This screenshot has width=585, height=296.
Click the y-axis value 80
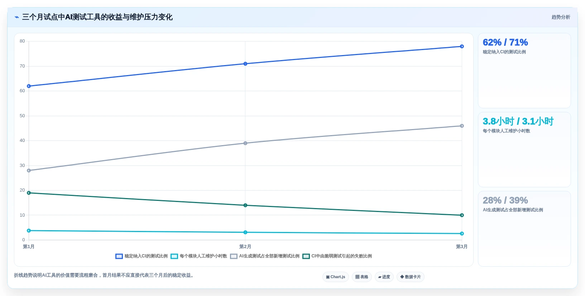(22, 41)
